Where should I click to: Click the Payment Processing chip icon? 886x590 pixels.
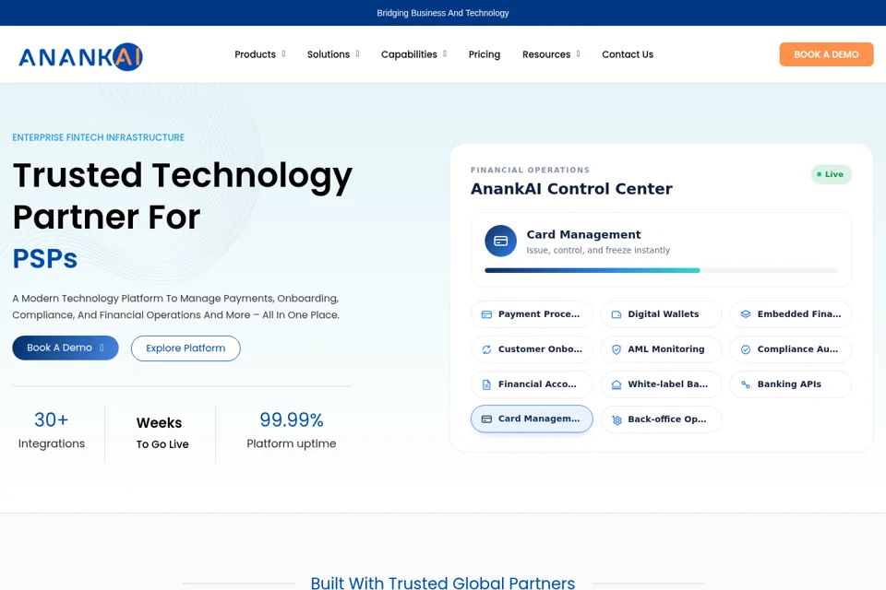point(486,314)
